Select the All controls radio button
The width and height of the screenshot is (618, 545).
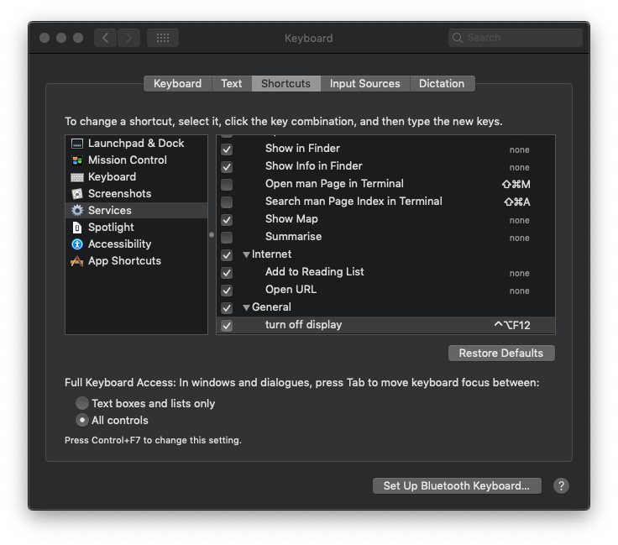coord(82,420)
